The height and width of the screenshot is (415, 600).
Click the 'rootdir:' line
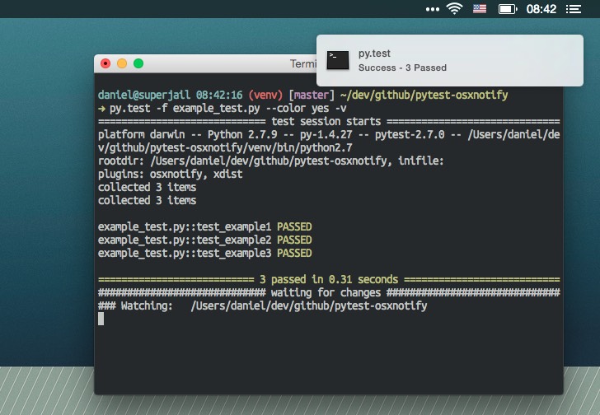click(270, 161)
